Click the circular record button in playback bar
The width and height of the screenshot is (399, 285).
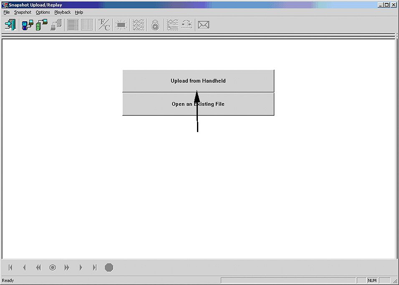pos(53,267)
